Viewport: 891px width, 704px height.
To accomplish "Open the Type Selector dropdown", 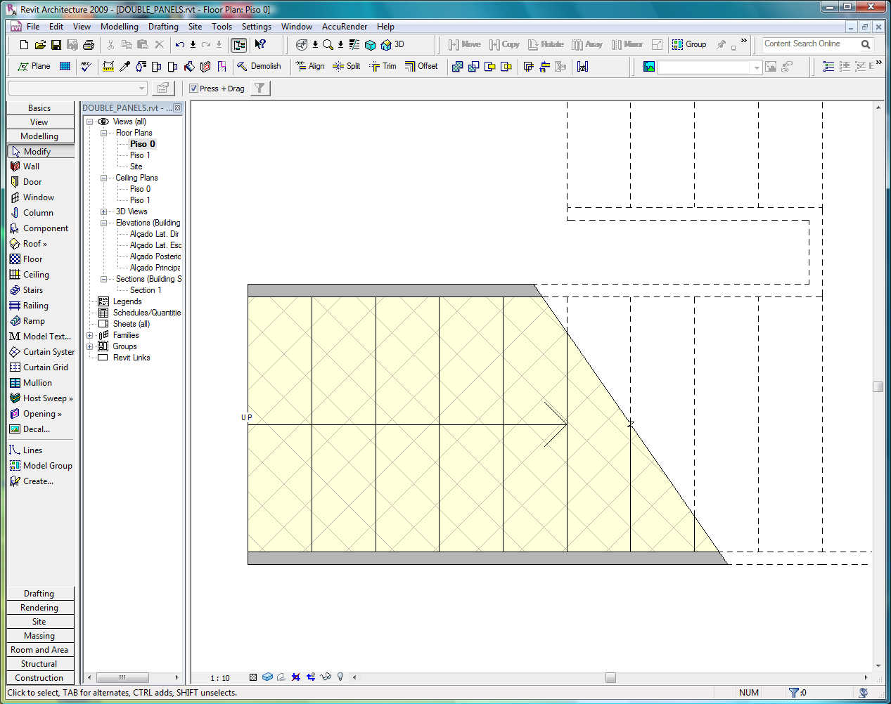I will pyautogui.click(x=141, y=88).
